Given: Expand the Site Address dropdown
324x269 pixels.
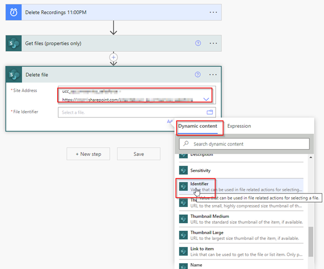Looking at the screenshot, I should pos(206,99).
